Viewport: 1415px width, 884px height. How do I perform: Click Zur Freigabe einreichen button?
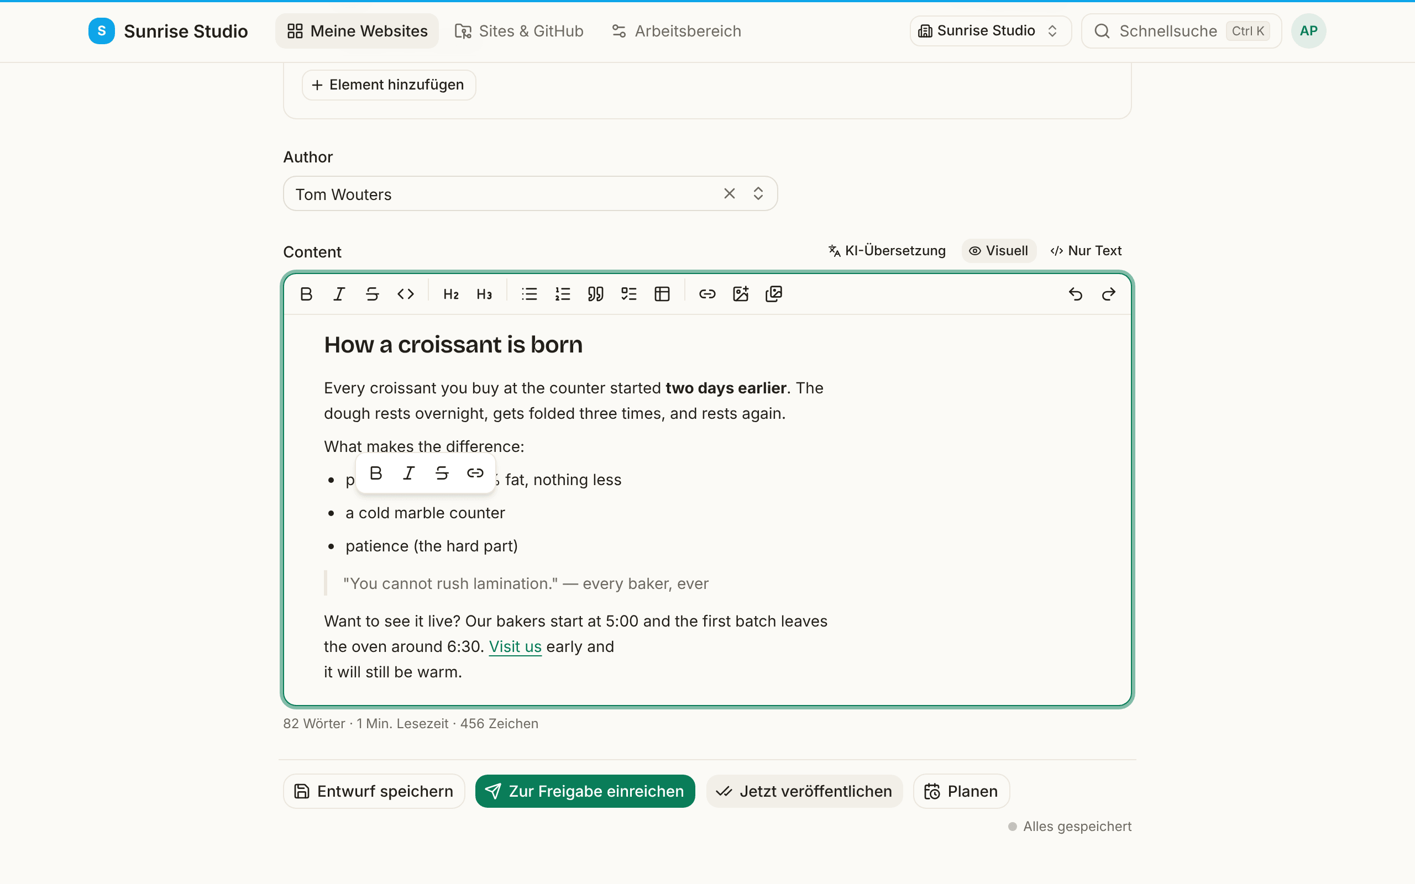(585, 791)
